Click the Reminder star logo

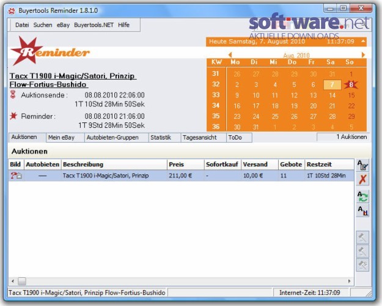(50, 51)
